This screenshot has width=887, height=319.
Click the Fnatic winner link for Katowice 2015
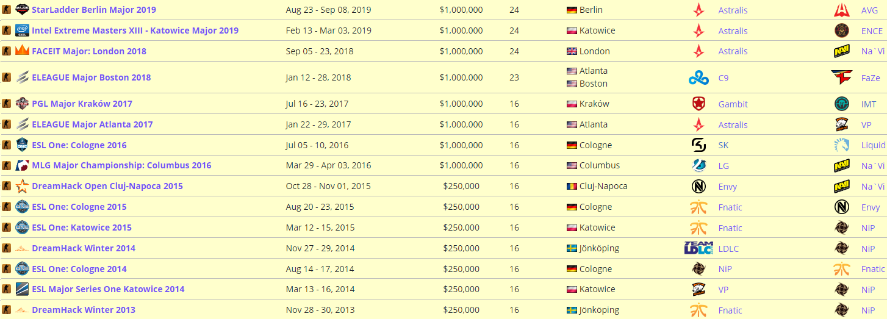(730, 228)
